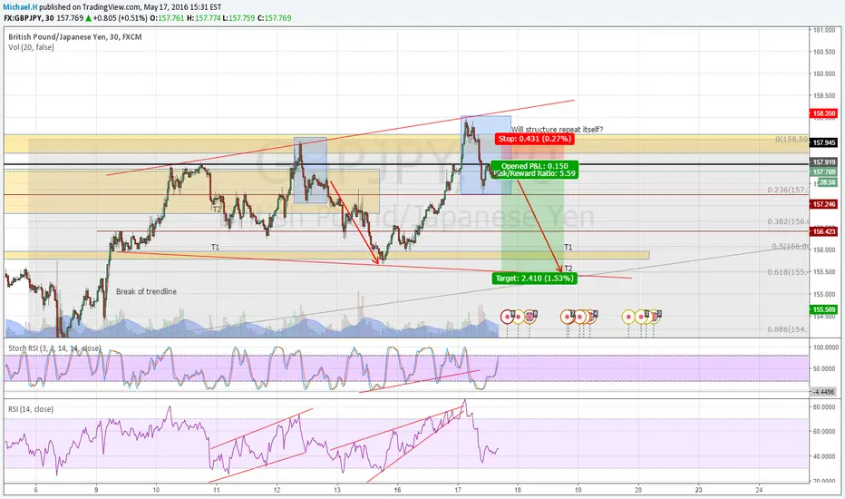Click the 161.000 price axis value
Viewport: 845px width, 499px height.
pyautogui.click(x=824, y=30)
